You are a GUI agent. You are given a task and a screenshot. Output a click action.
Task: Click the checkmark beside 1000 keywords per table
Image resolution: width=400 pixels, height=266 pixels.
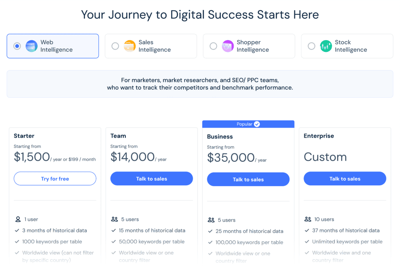pos(17,241)
